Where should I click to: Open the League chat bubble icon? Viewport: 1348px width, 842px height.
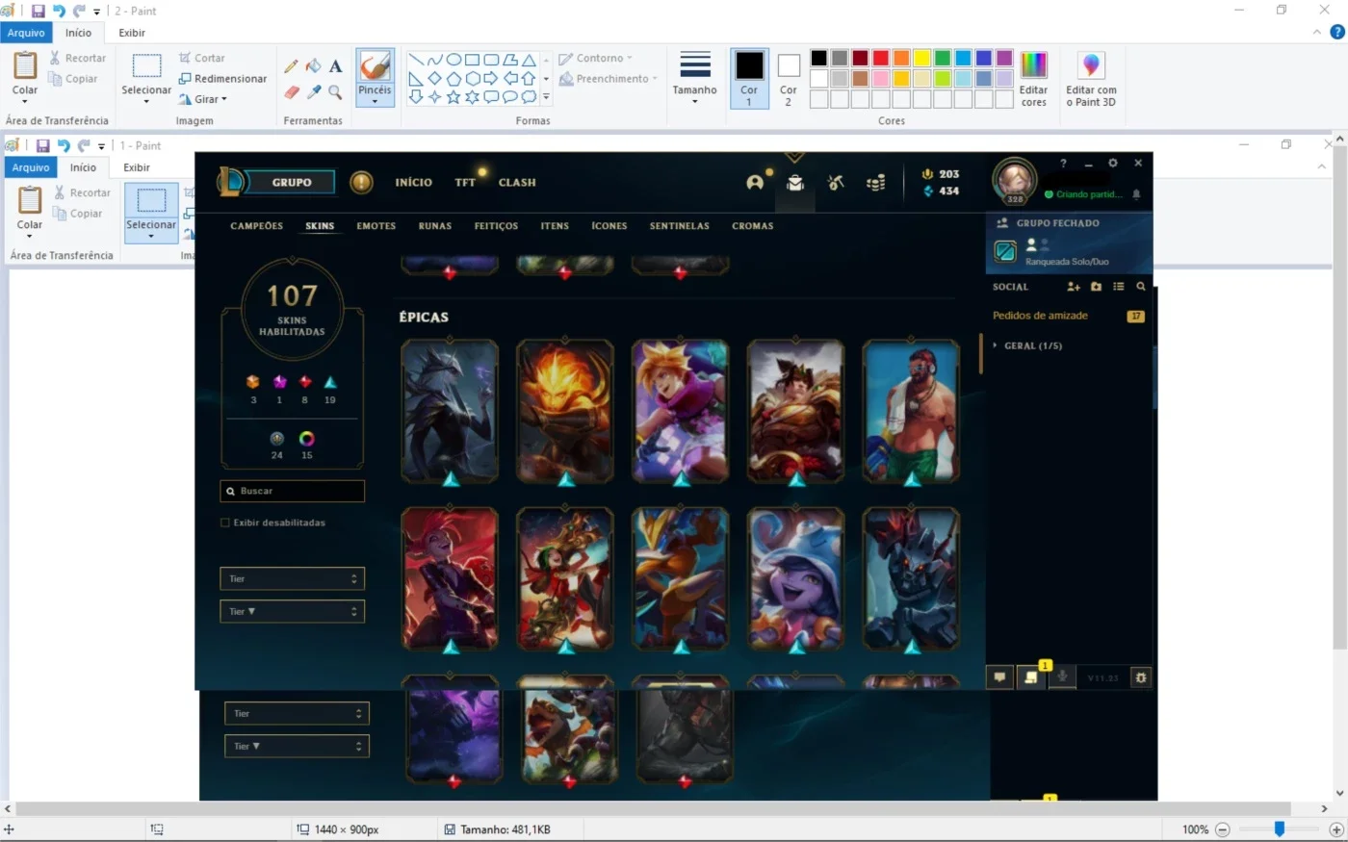[x=999, y=677]
